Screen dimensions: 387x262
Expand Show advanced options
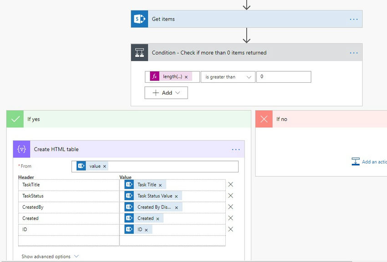50,257
